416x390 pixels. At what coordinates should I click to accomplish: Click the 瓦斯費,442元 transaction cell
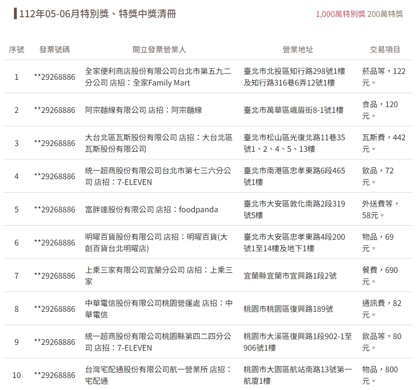(384, 143)
